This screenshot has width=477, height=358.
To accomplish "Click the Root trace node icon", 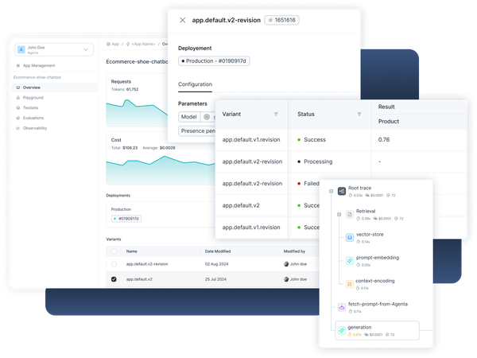I will (341, 191).
